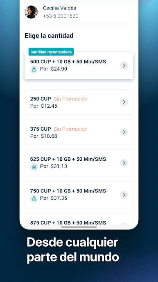
Task: Tap phone number +53 5 0001830
Action: pos(61,16)
